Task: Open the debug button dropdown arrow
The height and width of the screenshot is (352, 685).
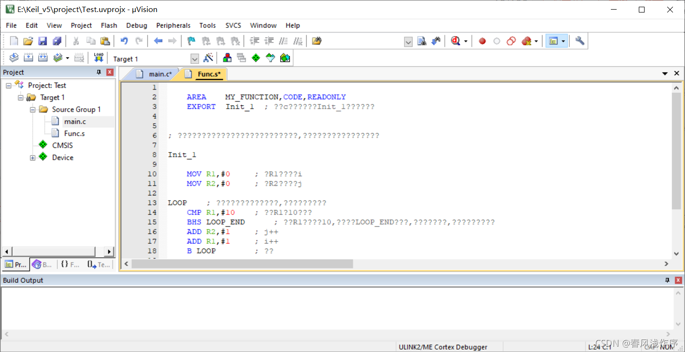Action: click(x=465, y=42)
